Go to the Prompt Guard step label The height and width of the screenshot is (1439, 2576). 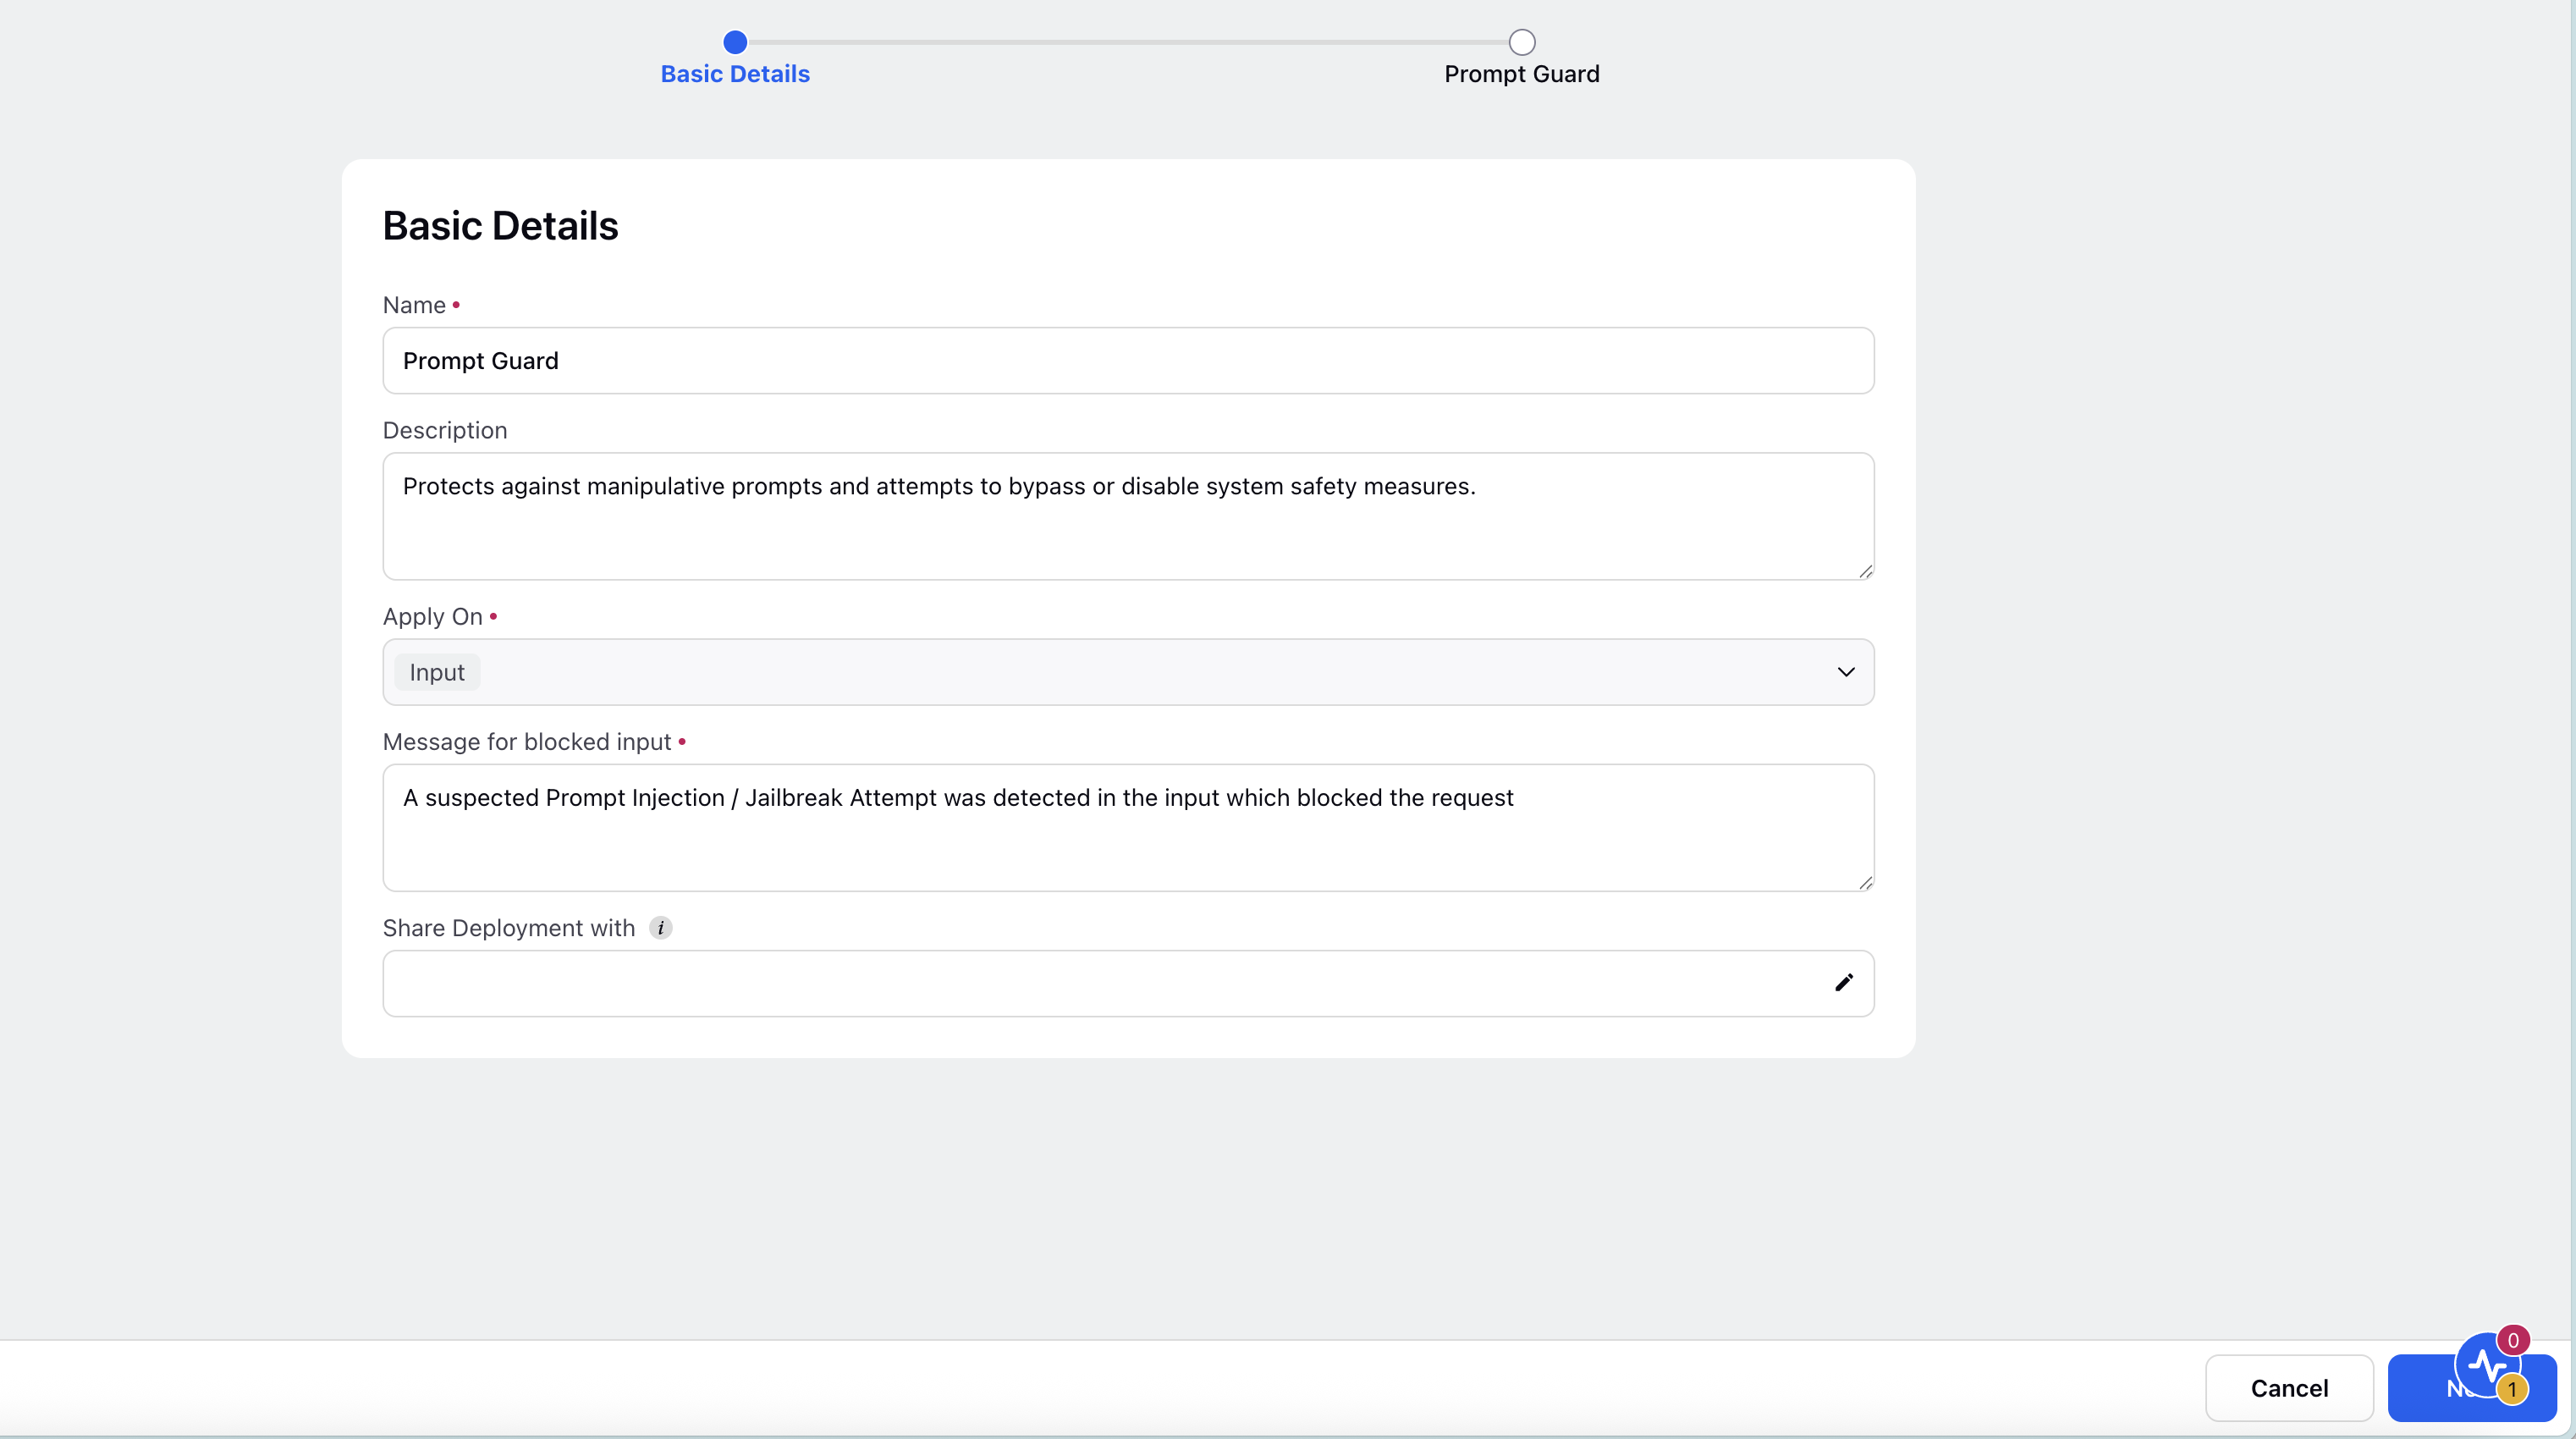[x=1521, y=74]
